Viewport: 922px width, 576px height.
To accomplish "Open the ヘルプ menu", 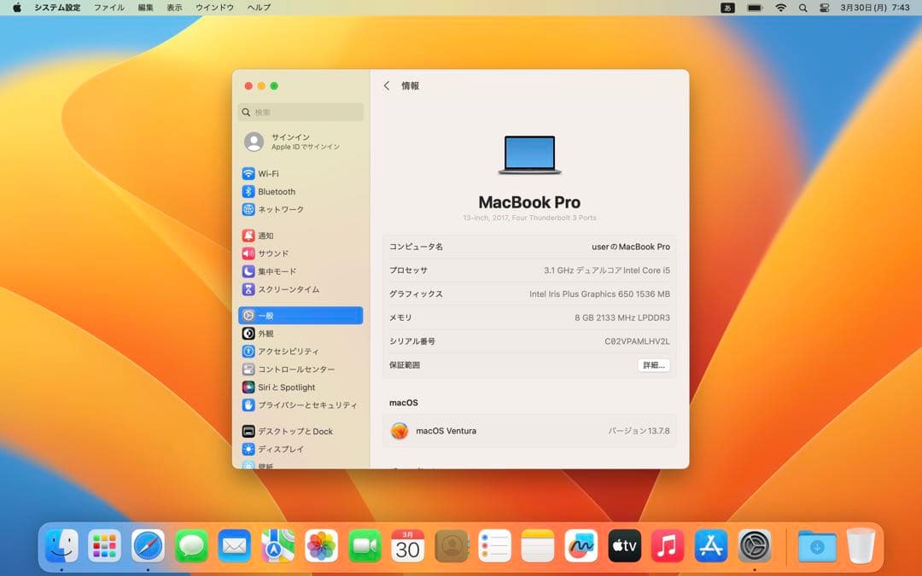I will pyautogui.click(x=259, y=8).
